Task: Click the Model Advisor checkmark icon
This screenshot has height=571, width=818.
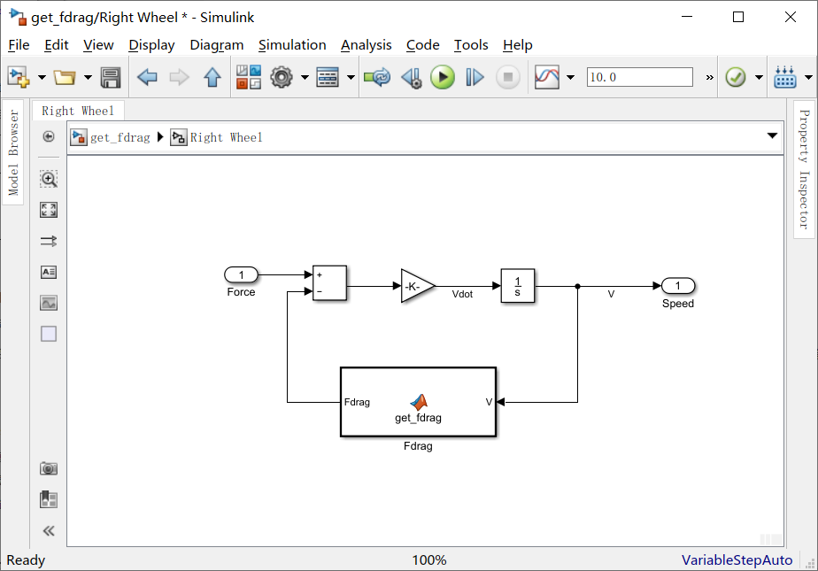Action: 736,77
